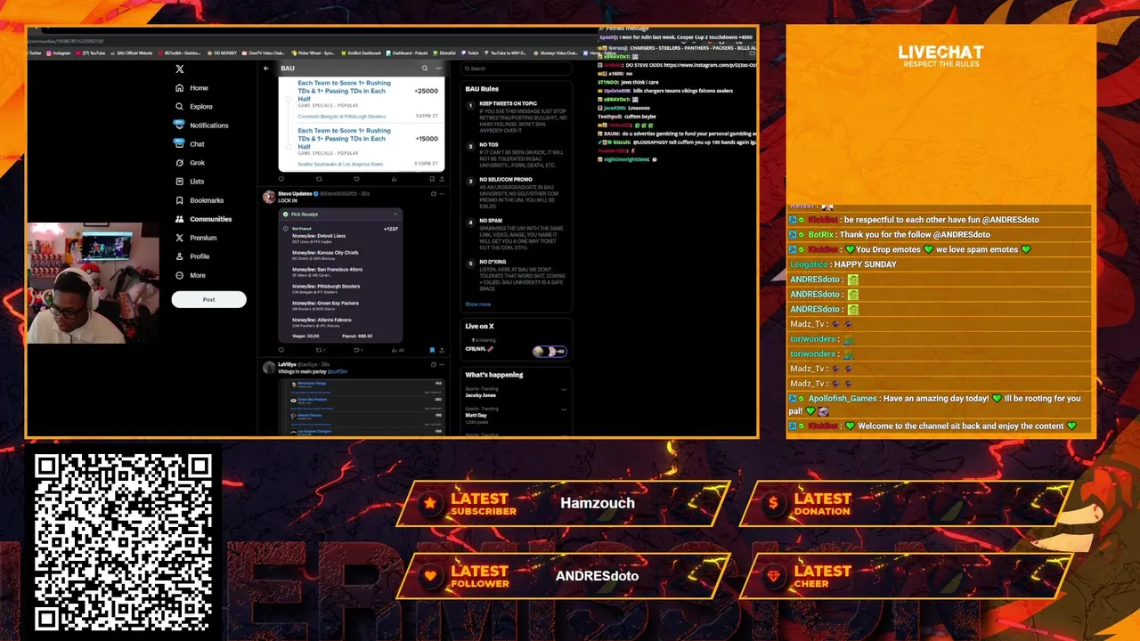
Task: Open the Instagram bookmark
Action: coord(59,53)
